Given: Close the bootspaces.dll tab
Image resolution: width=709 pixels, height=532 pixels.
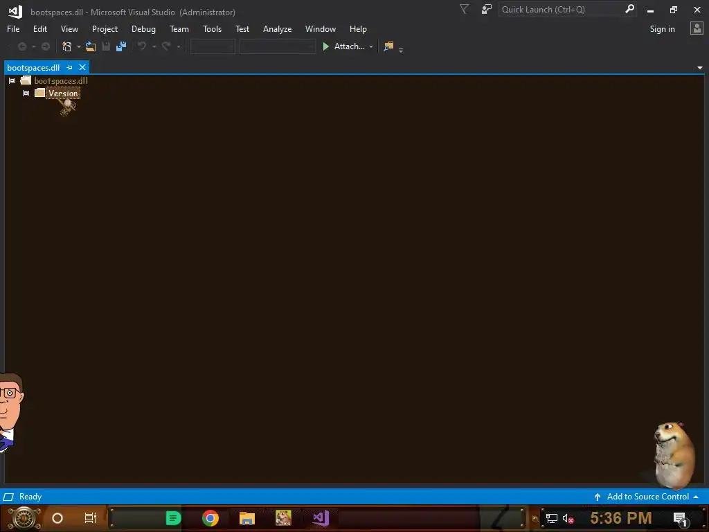Looking at the screenshot, I should coord(82,67).
